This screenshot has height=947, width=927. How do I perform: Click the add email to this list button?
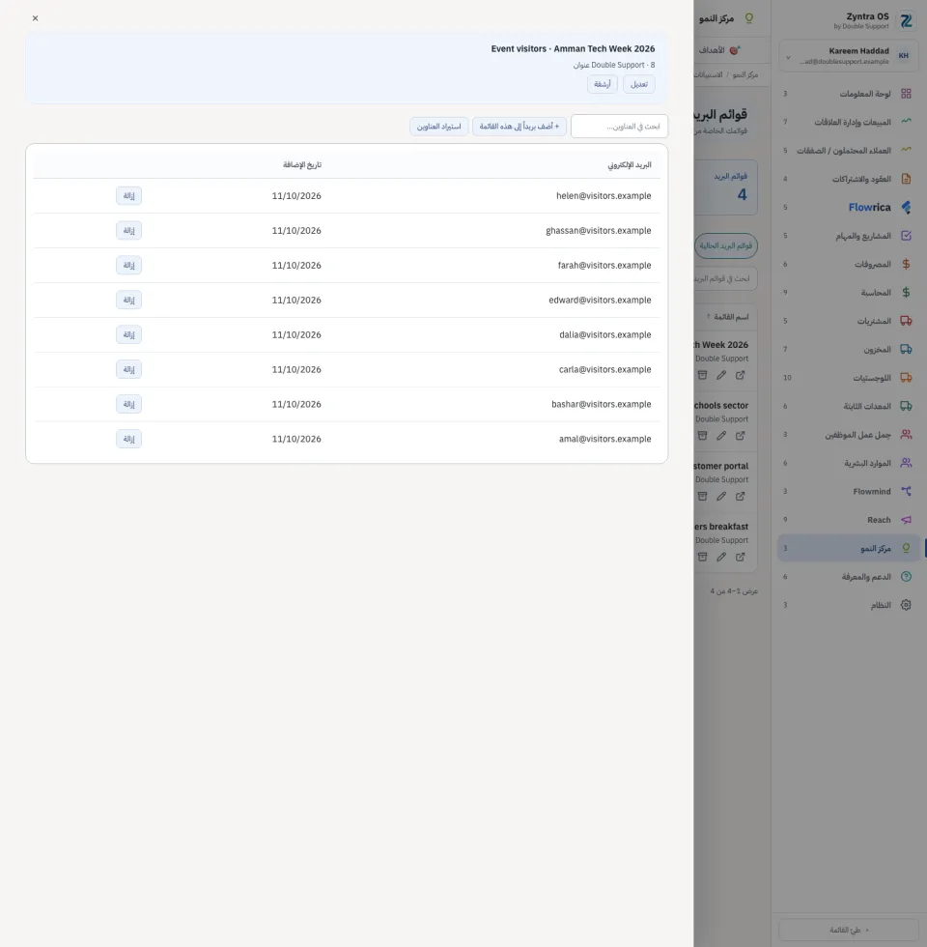point(520,127)
